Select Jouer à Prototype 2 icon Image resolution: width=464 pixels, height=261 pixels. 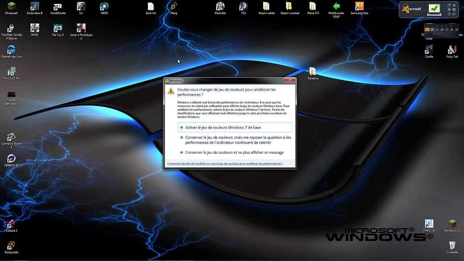tap(81, 32)
